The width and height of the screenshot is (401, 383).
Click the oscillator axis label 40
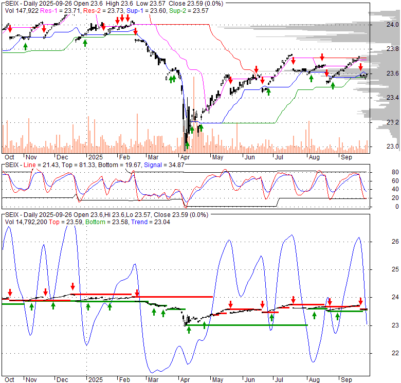pos(395,189)
